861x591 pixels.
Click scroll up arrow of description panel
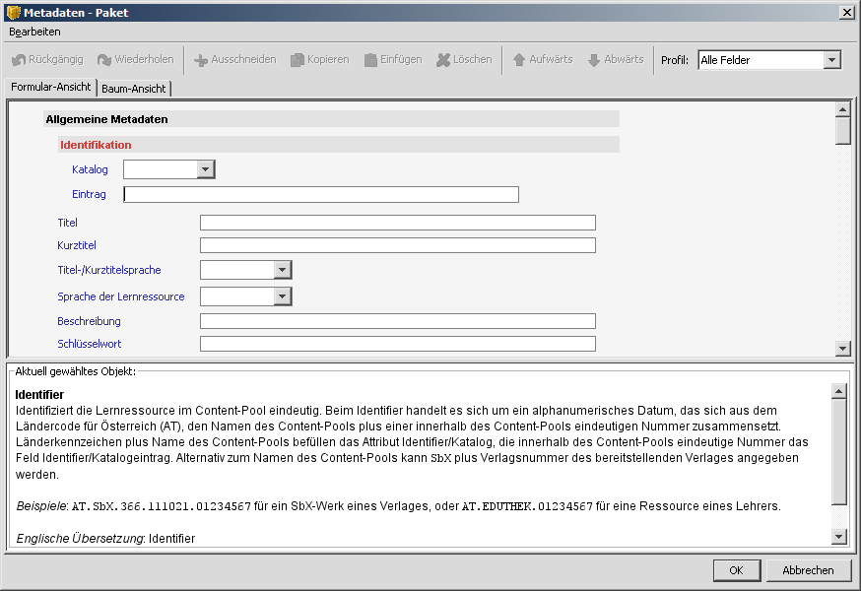click(x=839, y=391)
